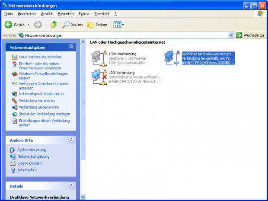Click the connection settings checkmark icon
The image size is (268, 201).
(15, 121)
